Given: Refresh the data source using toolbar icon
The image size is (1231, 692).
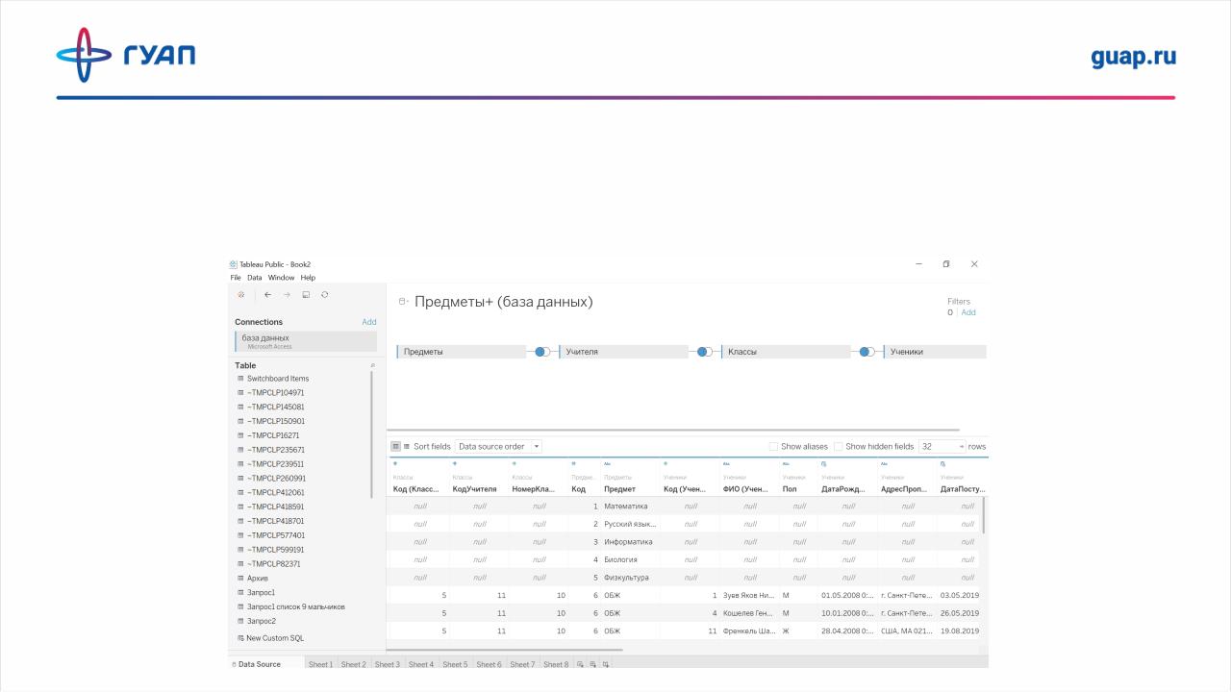Looking at the screenshot, I should [325, 294].
